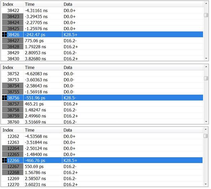Click the highlighted index cell 38424
211x189 pixels.
(x=13, y=22)
